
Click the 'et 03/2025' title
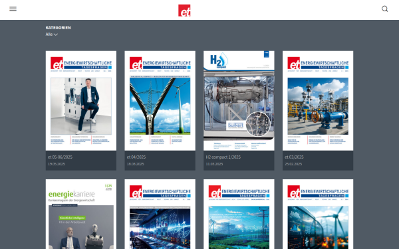click(x=294, y=157)
